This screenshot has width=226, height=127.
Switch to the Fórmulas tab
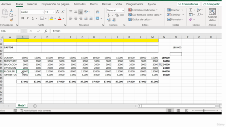tap(80, 4)
